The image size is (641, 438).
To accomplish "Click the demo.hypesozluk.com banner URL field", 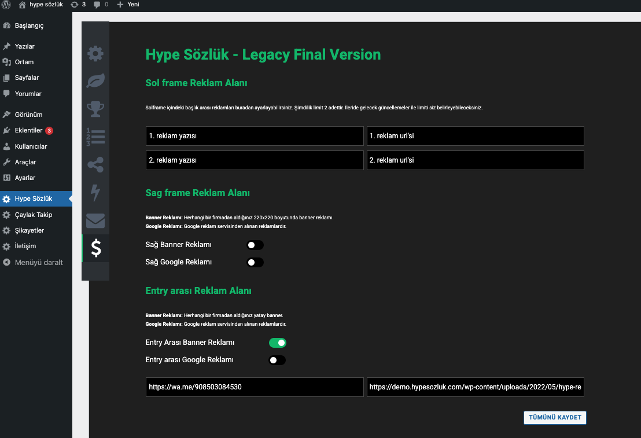I will [x=475, y=387].
